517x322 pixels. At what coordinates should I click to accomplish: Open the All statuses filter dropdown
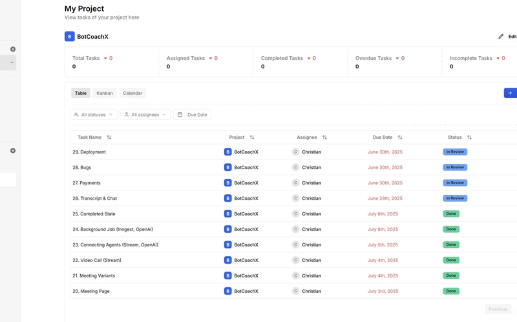[94, 115]
